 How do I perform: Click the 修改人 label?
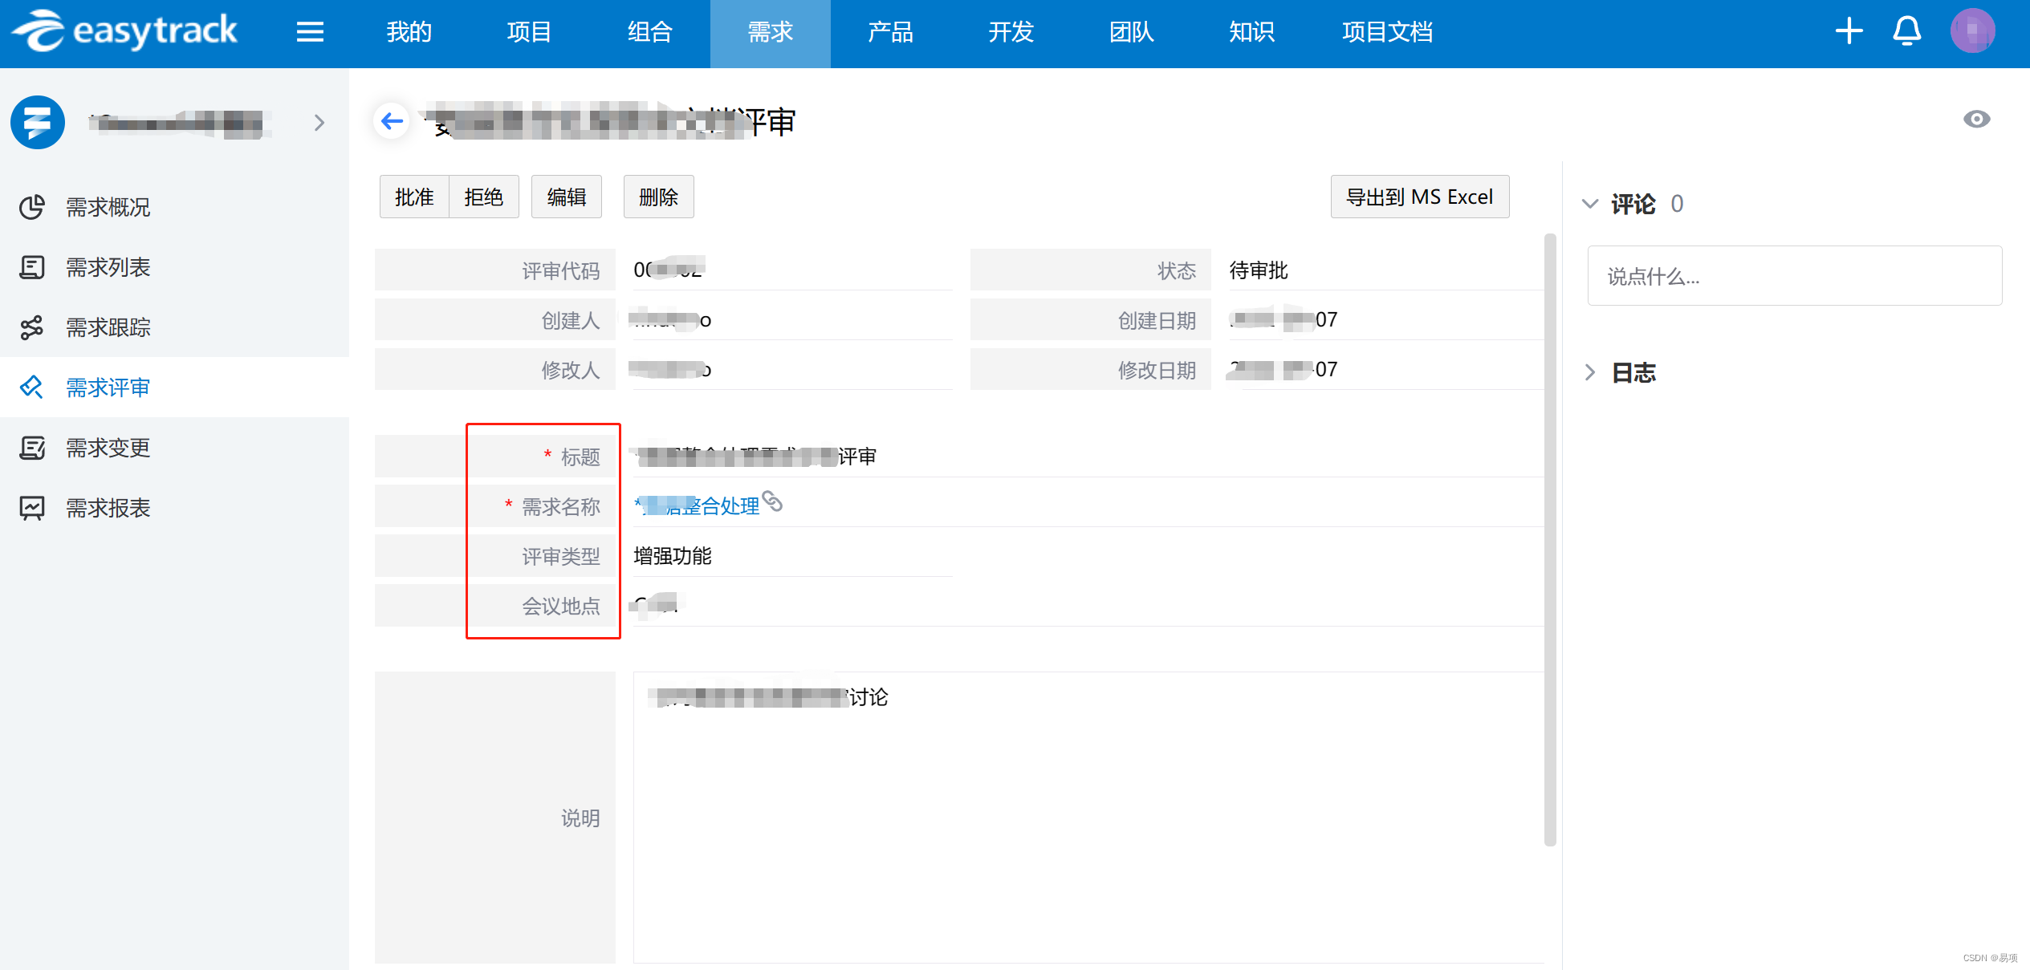(571, 371)
